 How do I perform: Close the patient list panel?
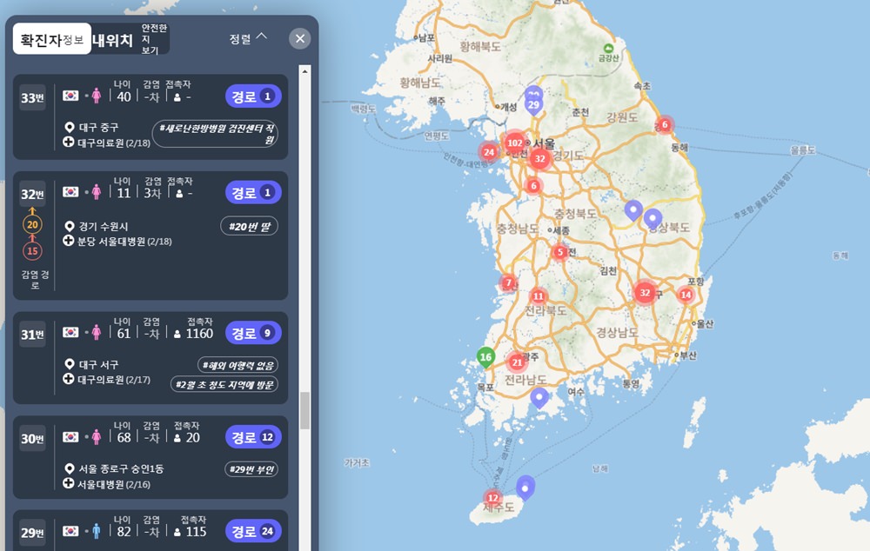pos(299,39)
